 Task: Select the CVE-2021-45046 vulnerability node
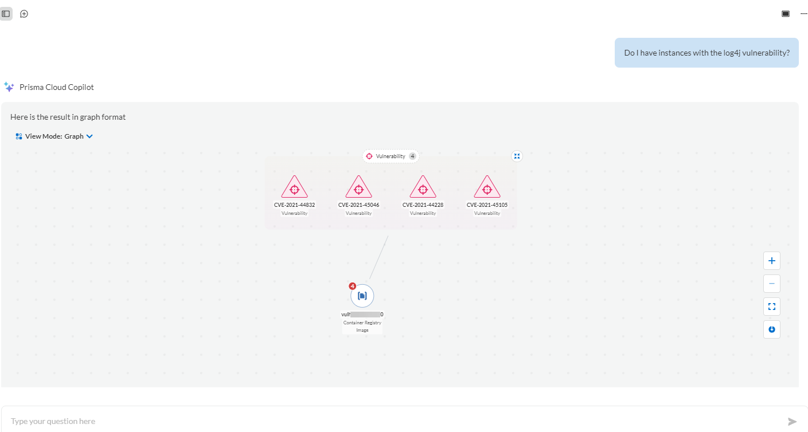point(358,188)
